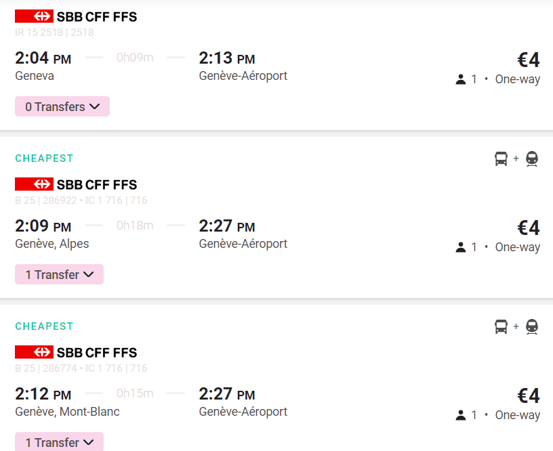Click SBB logo on Genève, Mont-Blanc trip

[x=34, y=352]
